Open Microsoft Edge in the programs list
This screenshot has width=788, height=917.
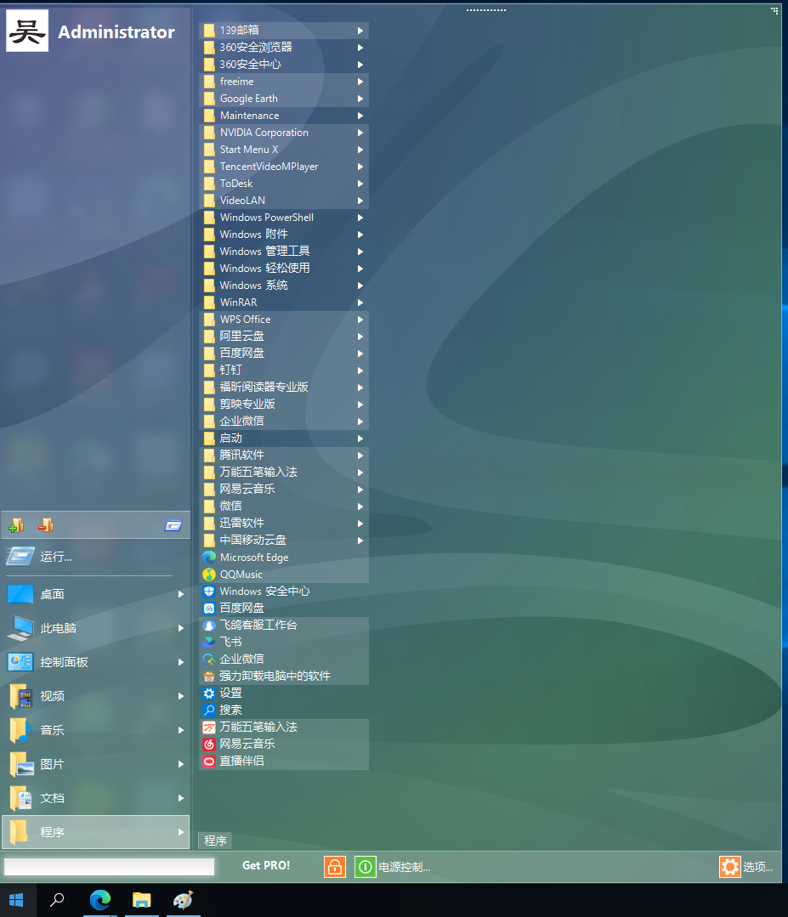click(x=253, y=558)
